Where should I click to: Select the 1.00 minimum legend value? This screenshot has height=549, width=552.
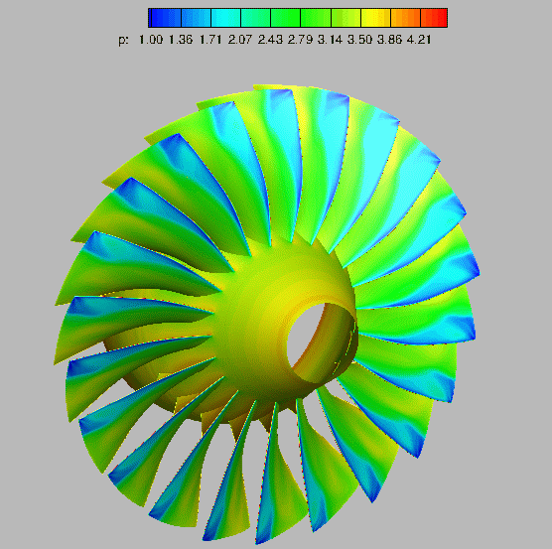pyautogui.click(x=151, y=40)
